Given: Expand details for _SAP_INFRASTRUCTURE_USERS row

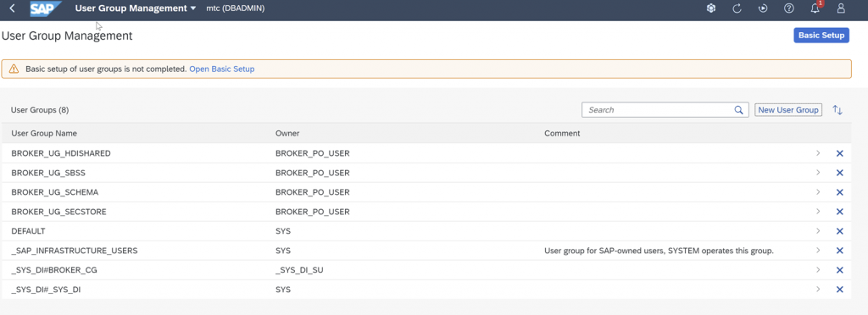Looking at the screenshot, I should click(818, 251).
